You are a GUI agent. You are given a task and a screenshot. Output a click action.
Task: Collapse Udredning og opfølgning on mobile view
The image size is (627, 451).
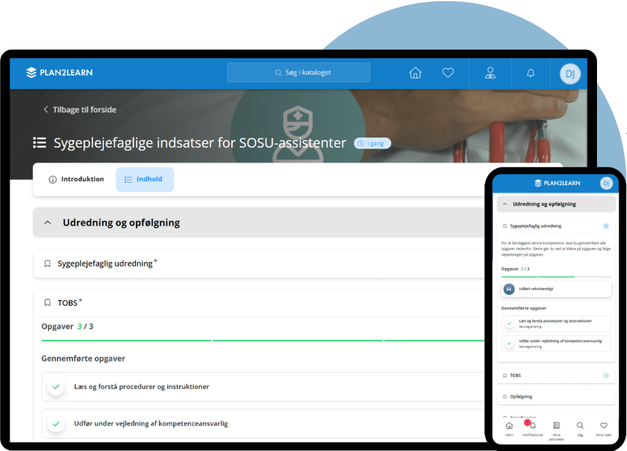(505, 204)
